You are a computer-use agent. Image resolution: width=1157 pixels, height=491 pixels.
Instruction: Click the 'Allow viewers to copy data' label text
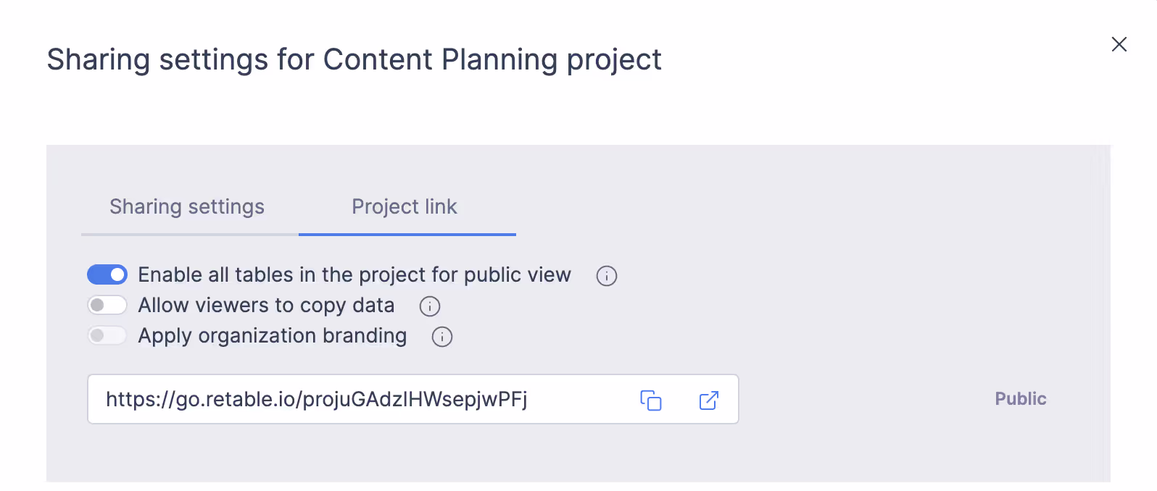(266, 306)
